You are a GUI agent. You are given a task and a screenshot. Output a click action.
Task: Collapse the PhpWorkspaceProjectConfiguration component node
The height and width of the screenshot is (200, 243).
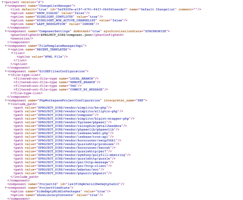tap(5, 101)
